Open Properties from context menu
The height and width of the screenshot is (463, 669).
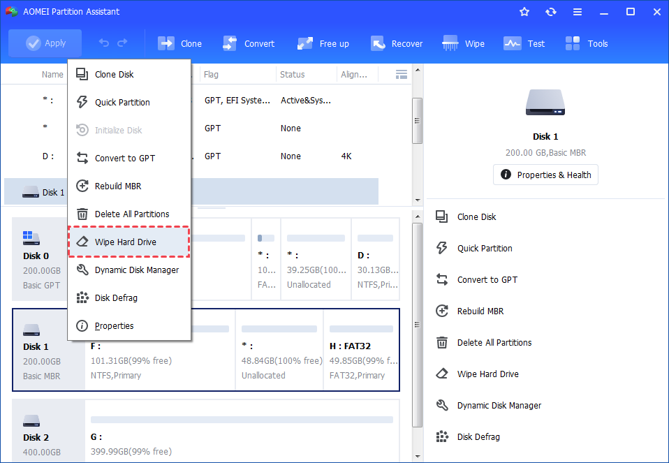[x=129, y=326]
